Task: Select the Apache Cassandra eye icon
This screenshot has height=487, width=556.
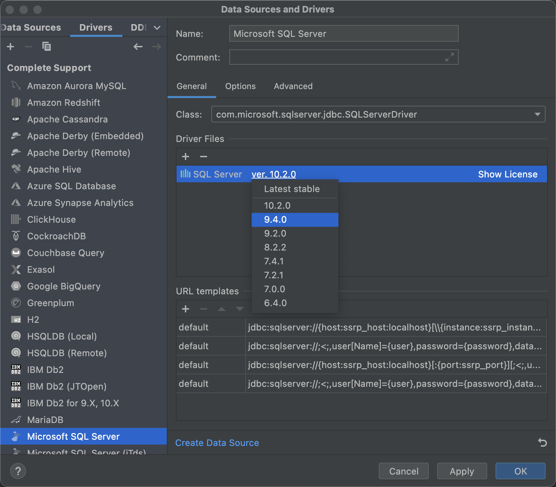Action: [16, 119]
